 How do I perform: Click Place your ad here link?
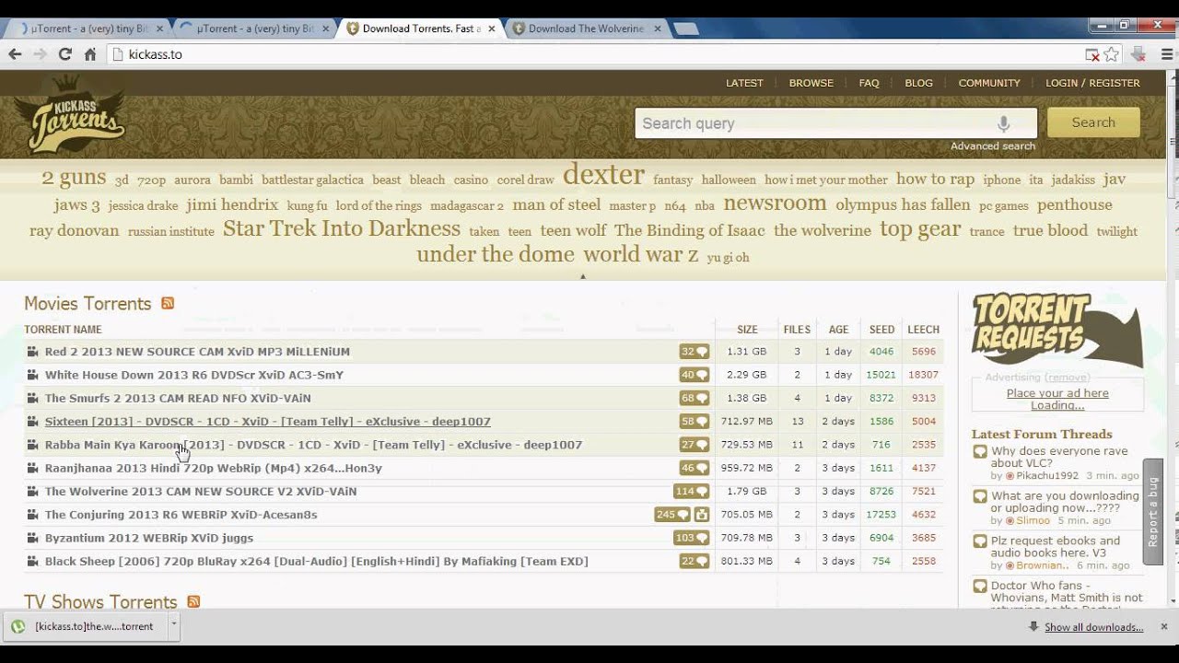[1057, 393]
